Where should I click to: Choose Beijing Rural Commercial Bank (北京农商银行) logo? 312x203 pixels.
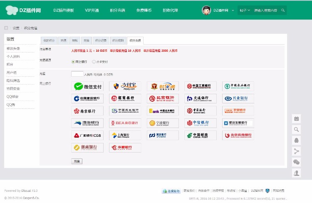pos(238,135)
